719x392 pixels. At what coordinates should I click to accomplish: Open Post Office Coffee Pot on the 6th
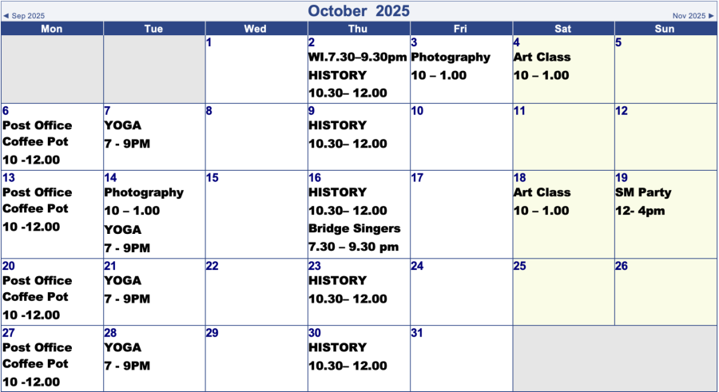pos(37,133)
